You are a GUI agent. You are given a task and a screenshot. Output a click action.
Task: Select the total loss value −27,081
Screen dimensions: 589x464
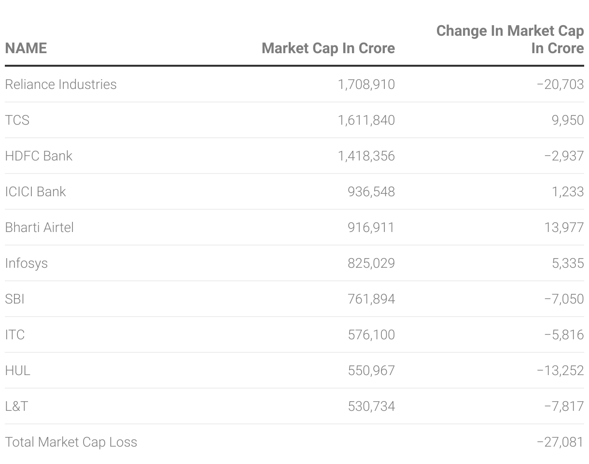[x=560, y=442]
